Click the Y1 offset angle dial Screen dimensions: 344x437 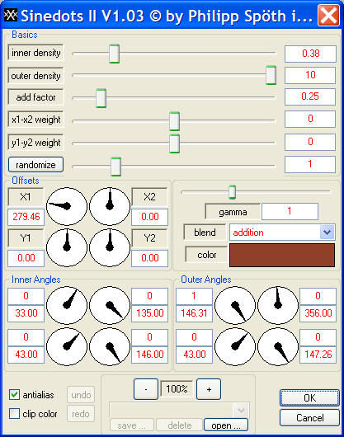coord(67,247)
